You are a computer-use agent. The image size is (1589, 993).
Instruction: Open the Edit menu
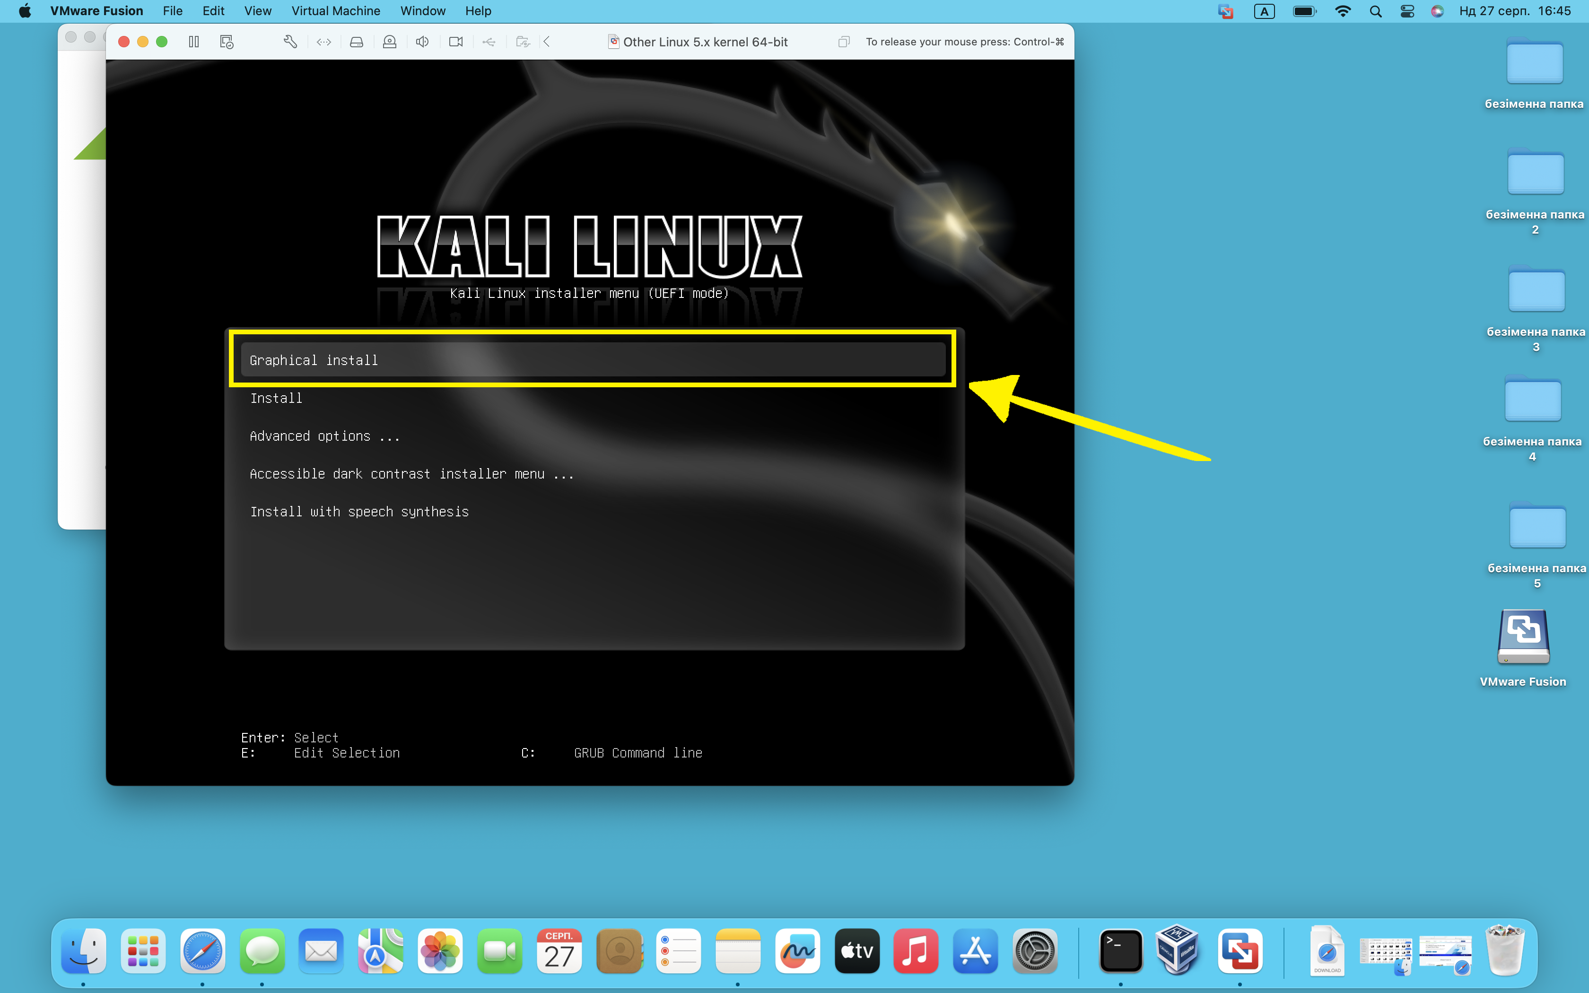[x=213, y=11]
